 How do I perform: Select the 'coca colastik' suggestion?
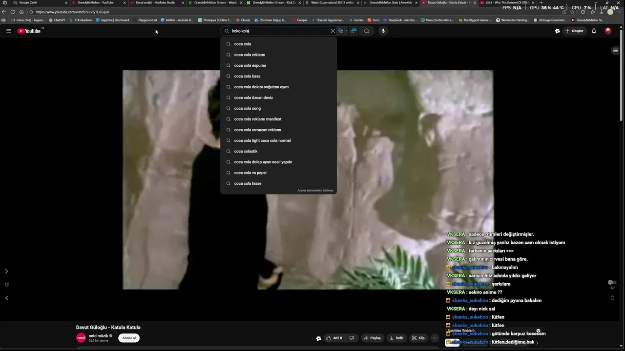point(278,151)
